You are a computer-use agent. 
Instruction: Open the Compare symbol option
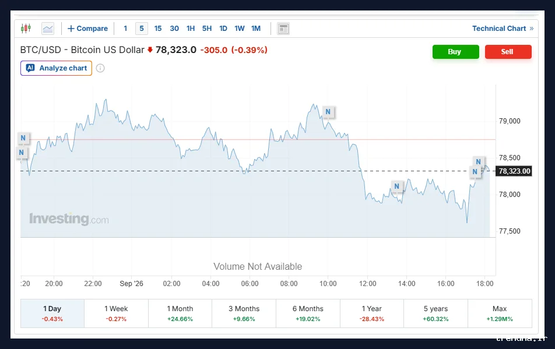tap(88, 29)
